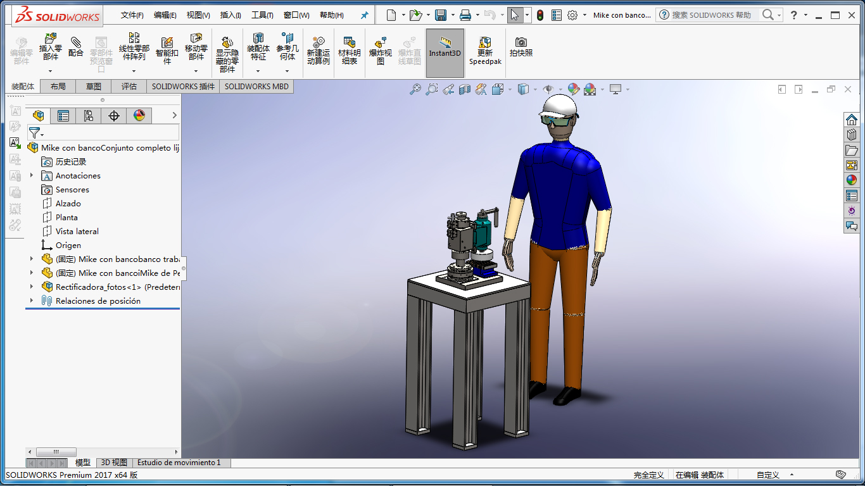Screen dimensions: 865x486
Task: Switch to the 草图 ribbon tab
Action: coord(94,87)
